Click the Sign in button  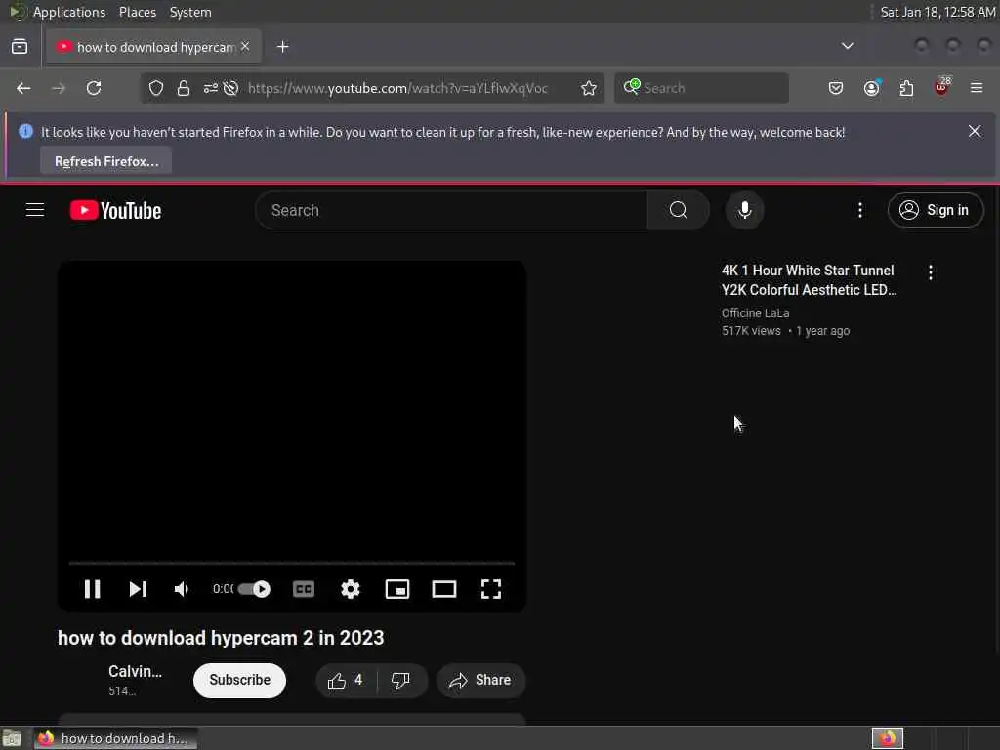tap(936, 210)
